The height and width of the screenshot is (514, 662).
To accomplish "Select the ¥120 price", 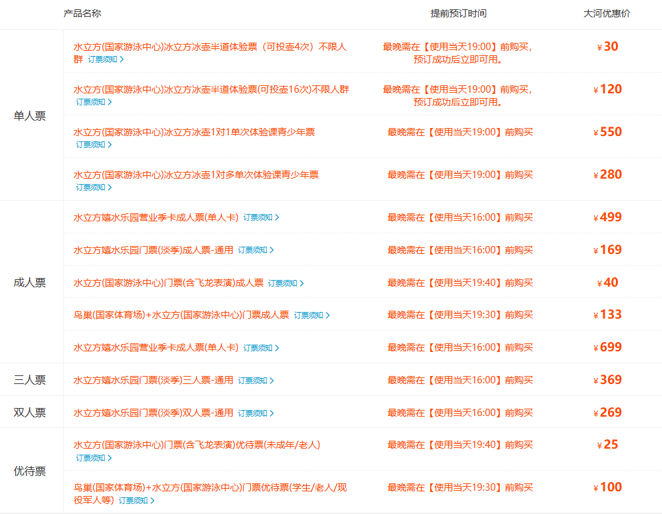I will [x=607, y=89].
